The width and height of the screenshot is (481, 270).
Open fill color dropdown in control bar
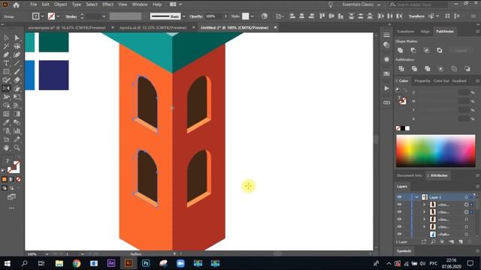[x=42, y=16]
